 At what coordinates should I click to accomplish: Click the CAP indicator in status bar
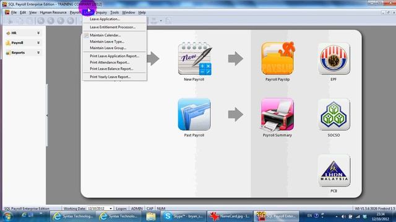click(x=150, y=208)
